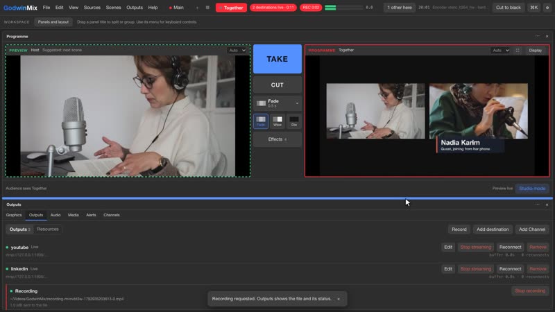
Task: Click the green audio level meter
Action: click(x=343, y=8)
